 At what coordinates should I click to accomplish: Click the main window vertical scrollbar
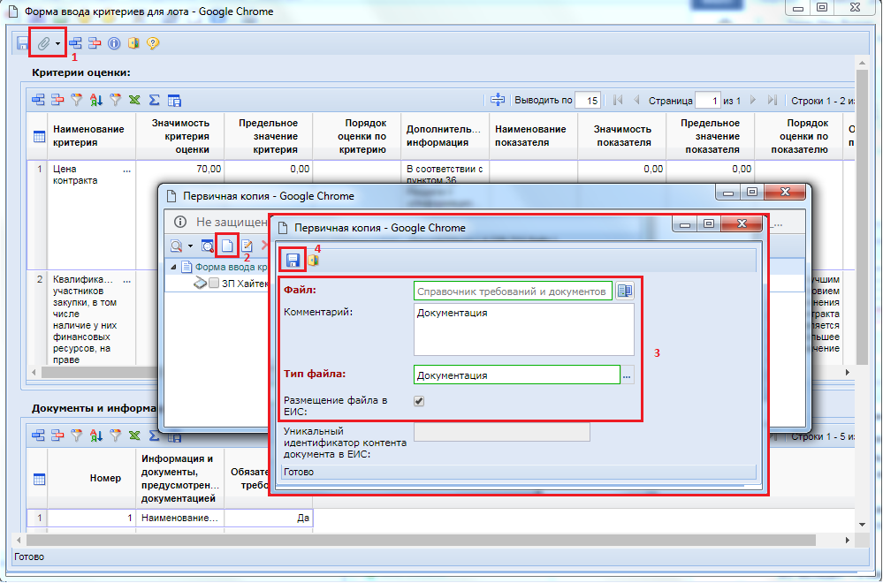(x=862, y=216)
